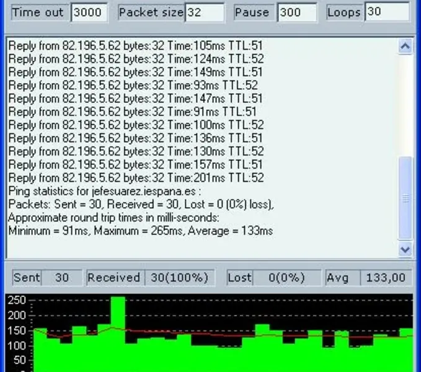Viewport: 421px width, 372px height.
Task: Click the Pause input field
Action: click(297, 12)
